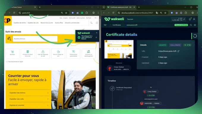Viewport: 202px width, 114px height.
Task: Open three-dot Chrome menu in left browser
Action: point(98,13)
